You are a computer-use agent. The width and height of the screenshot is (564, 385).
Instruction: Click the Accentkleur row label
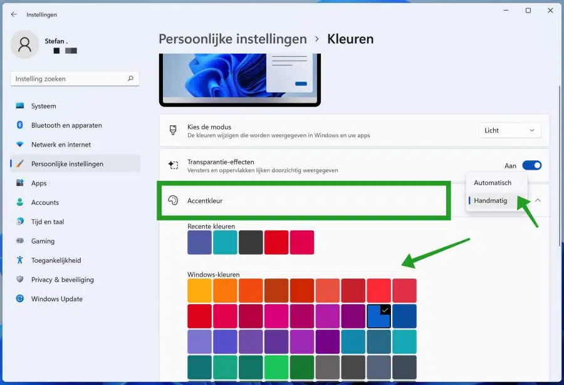205,200
